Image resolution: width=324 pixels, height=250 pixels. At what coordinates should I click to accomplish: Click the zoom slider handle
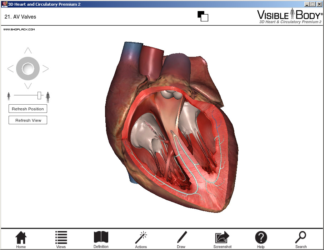click(x=39, y=95)
